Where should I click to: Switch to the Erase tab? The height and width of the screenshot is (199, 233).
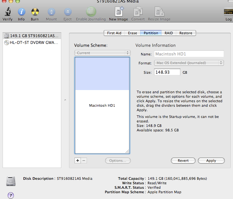point(133,33)
